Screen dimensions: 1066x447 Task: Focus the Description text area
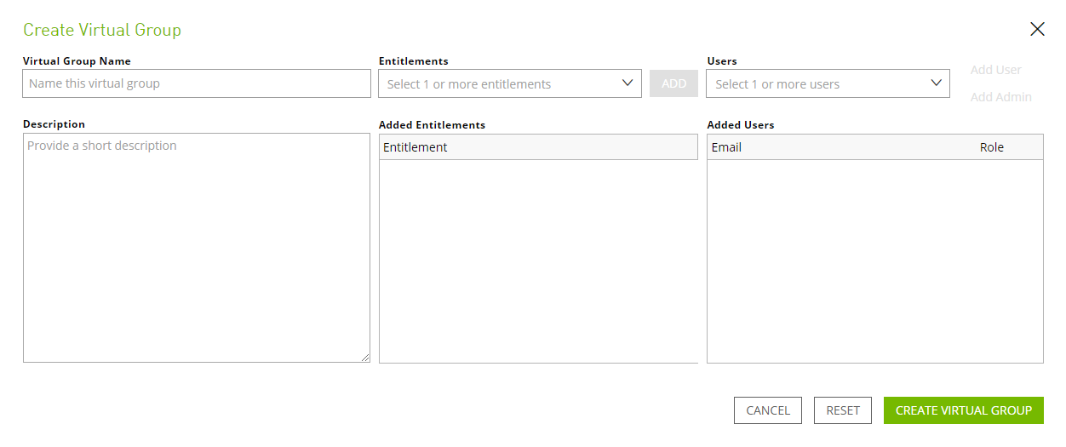click(x=197, y=247)
